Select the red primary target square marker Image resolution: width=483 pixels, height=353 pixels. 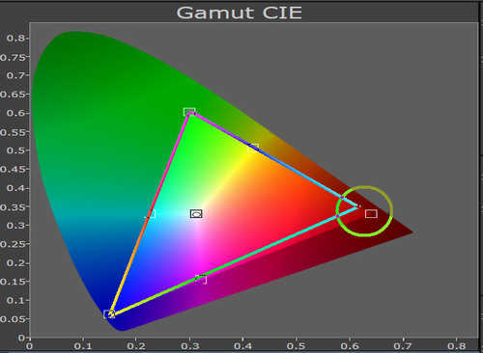pos(371,213)
